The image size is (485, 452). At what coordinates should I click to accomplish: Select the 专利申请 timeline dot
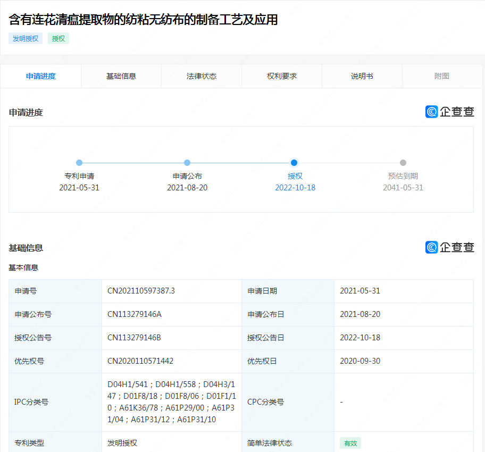tap(79, 162)
